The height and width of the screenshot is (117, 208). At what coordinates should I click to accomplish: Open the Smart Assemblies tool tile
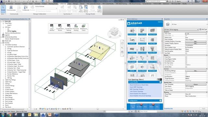142,50
